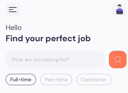View profile via the laptop person illustration
Image resolution: width=128 pixels, height=93 pixels.
click(119, 10)
